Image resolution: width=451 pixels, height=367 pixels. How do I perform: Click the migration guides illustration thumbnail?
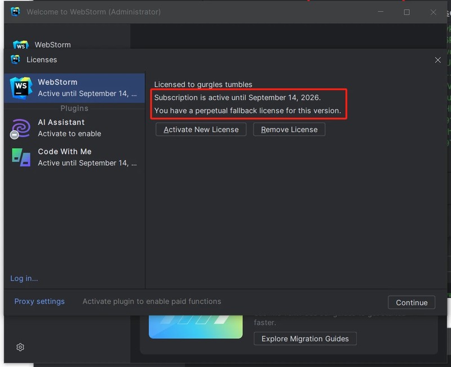[195, 326]
